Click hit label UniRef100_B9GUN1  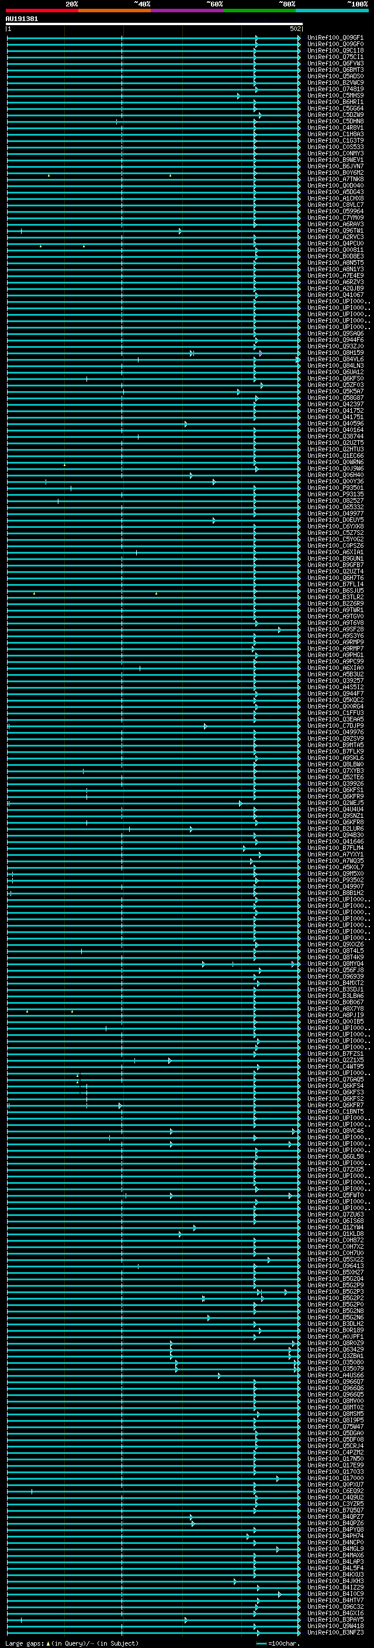point(335,559)
